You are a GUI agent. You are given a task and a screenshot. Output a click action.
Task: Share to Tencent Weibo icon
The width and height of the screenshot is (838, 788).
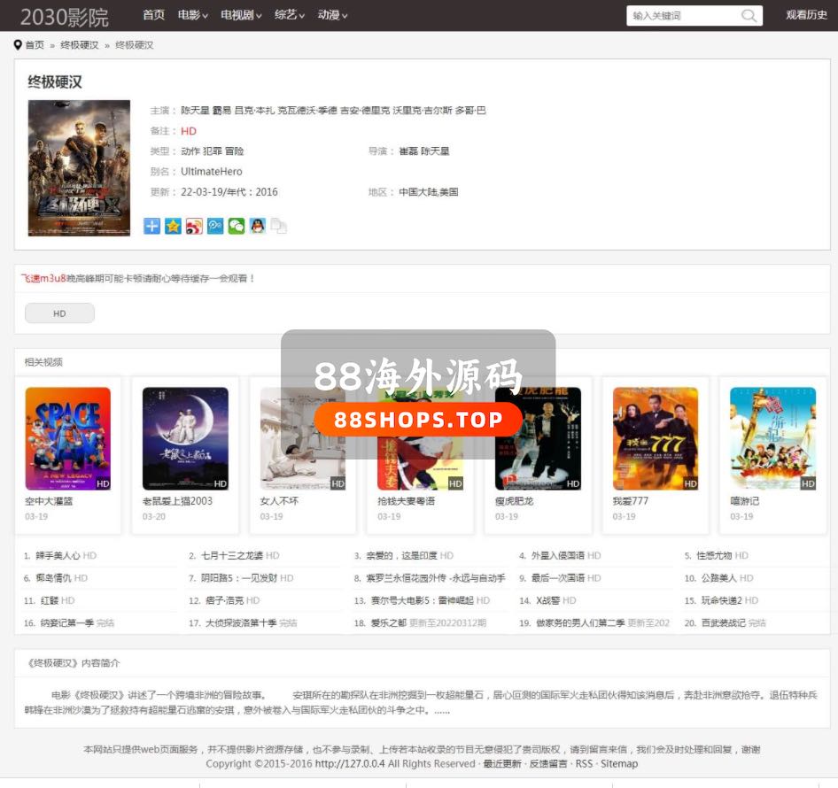[215, 227]
